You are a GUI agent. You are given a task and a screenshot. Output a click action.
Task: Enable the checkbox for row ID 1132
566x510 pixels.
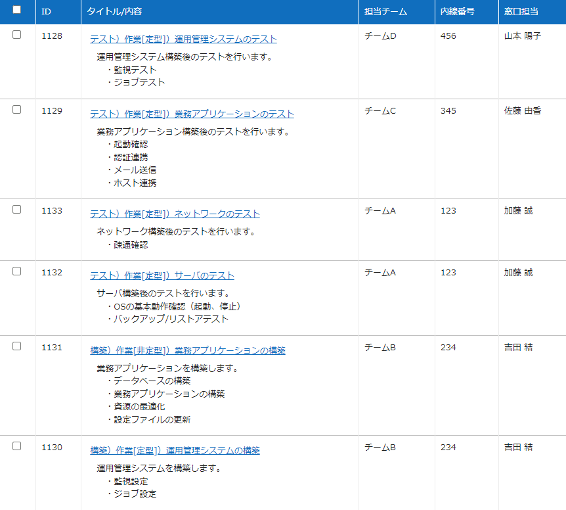[x=16, y=271]
